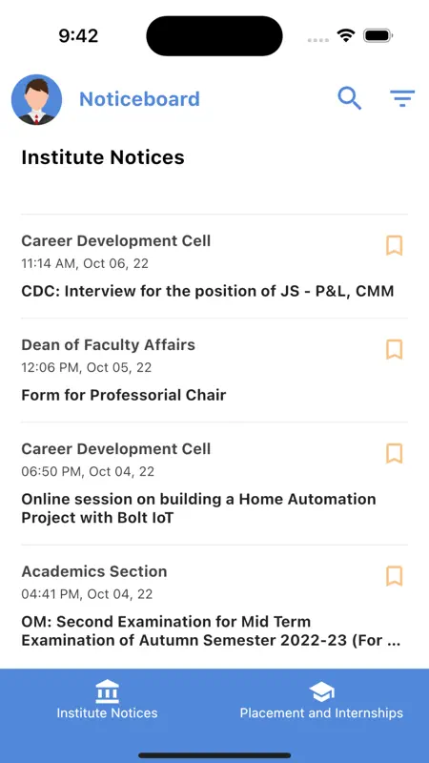Select Academics Section sender name
Screen dimensions: 429x763
point(94,571)
